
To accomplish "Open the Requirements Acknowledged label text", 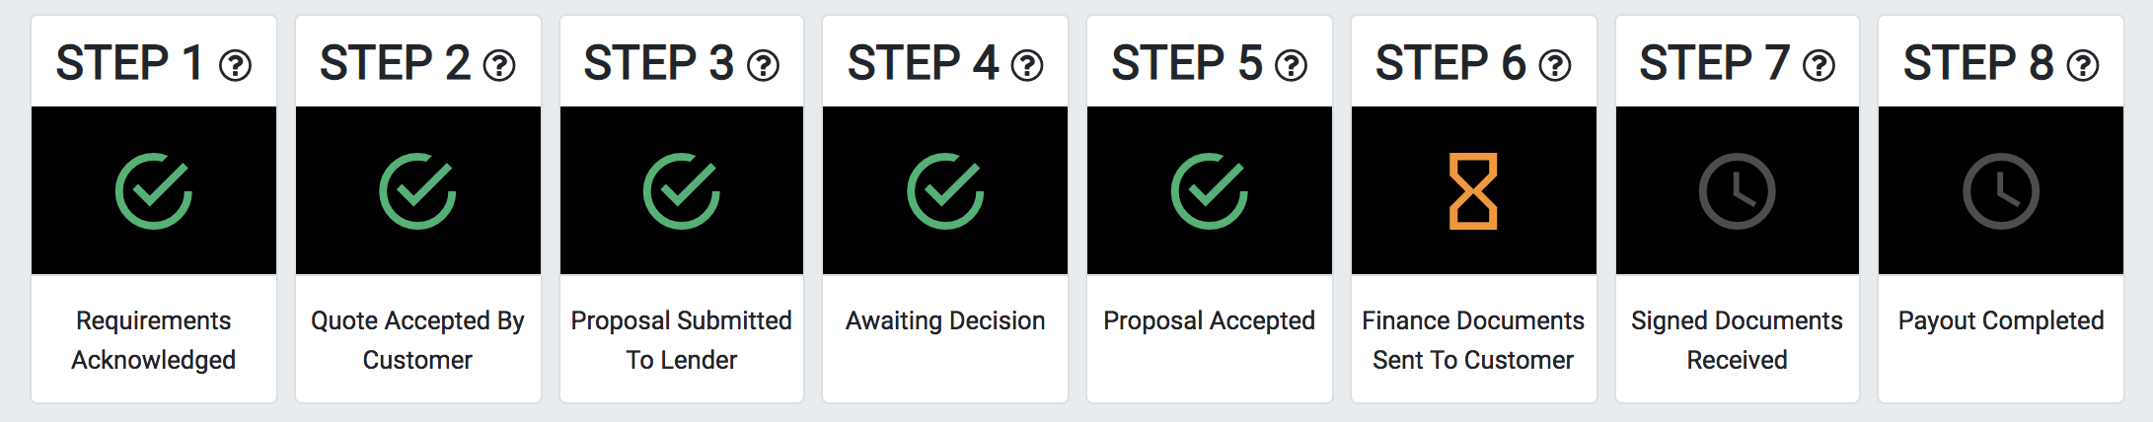I will [x=154, y=340].
